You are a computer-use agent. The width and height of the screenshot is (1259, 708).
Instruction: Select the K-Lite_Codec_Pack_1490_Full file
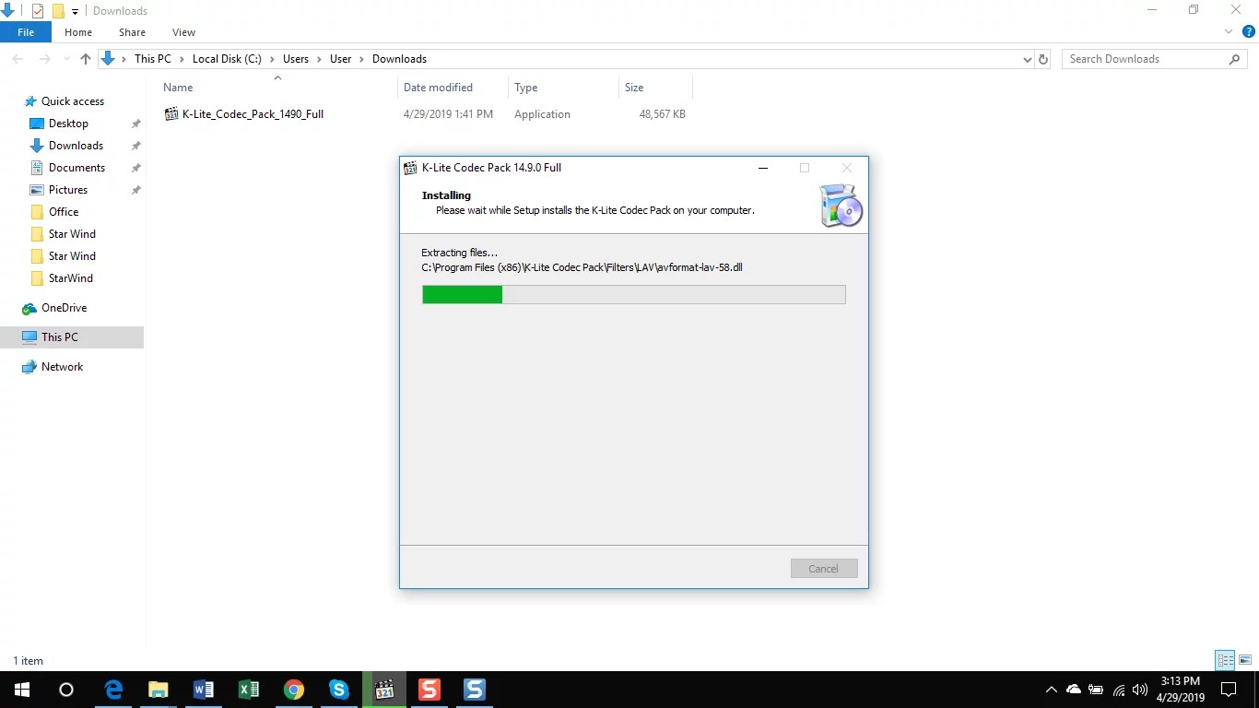point(253,113)
